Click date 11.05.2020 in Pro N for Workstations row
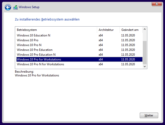Viewport: 165px width, 125px height. [x=128, y=64]
